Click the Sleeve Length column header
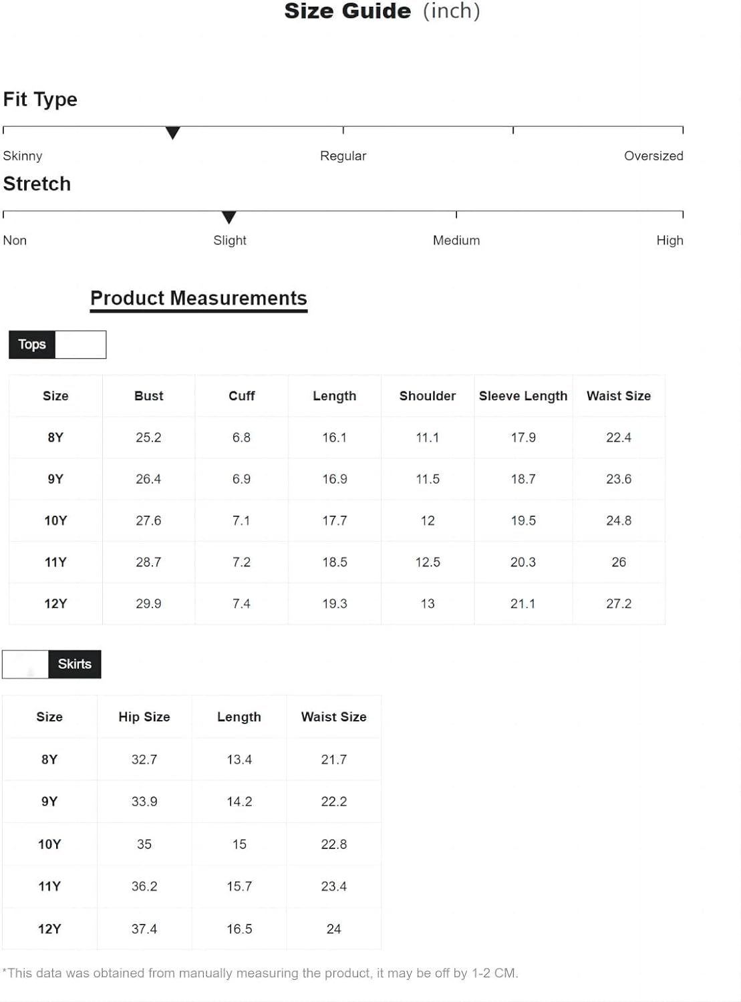Viewport: 741px width, 1002px height. (x=523, y=396)
